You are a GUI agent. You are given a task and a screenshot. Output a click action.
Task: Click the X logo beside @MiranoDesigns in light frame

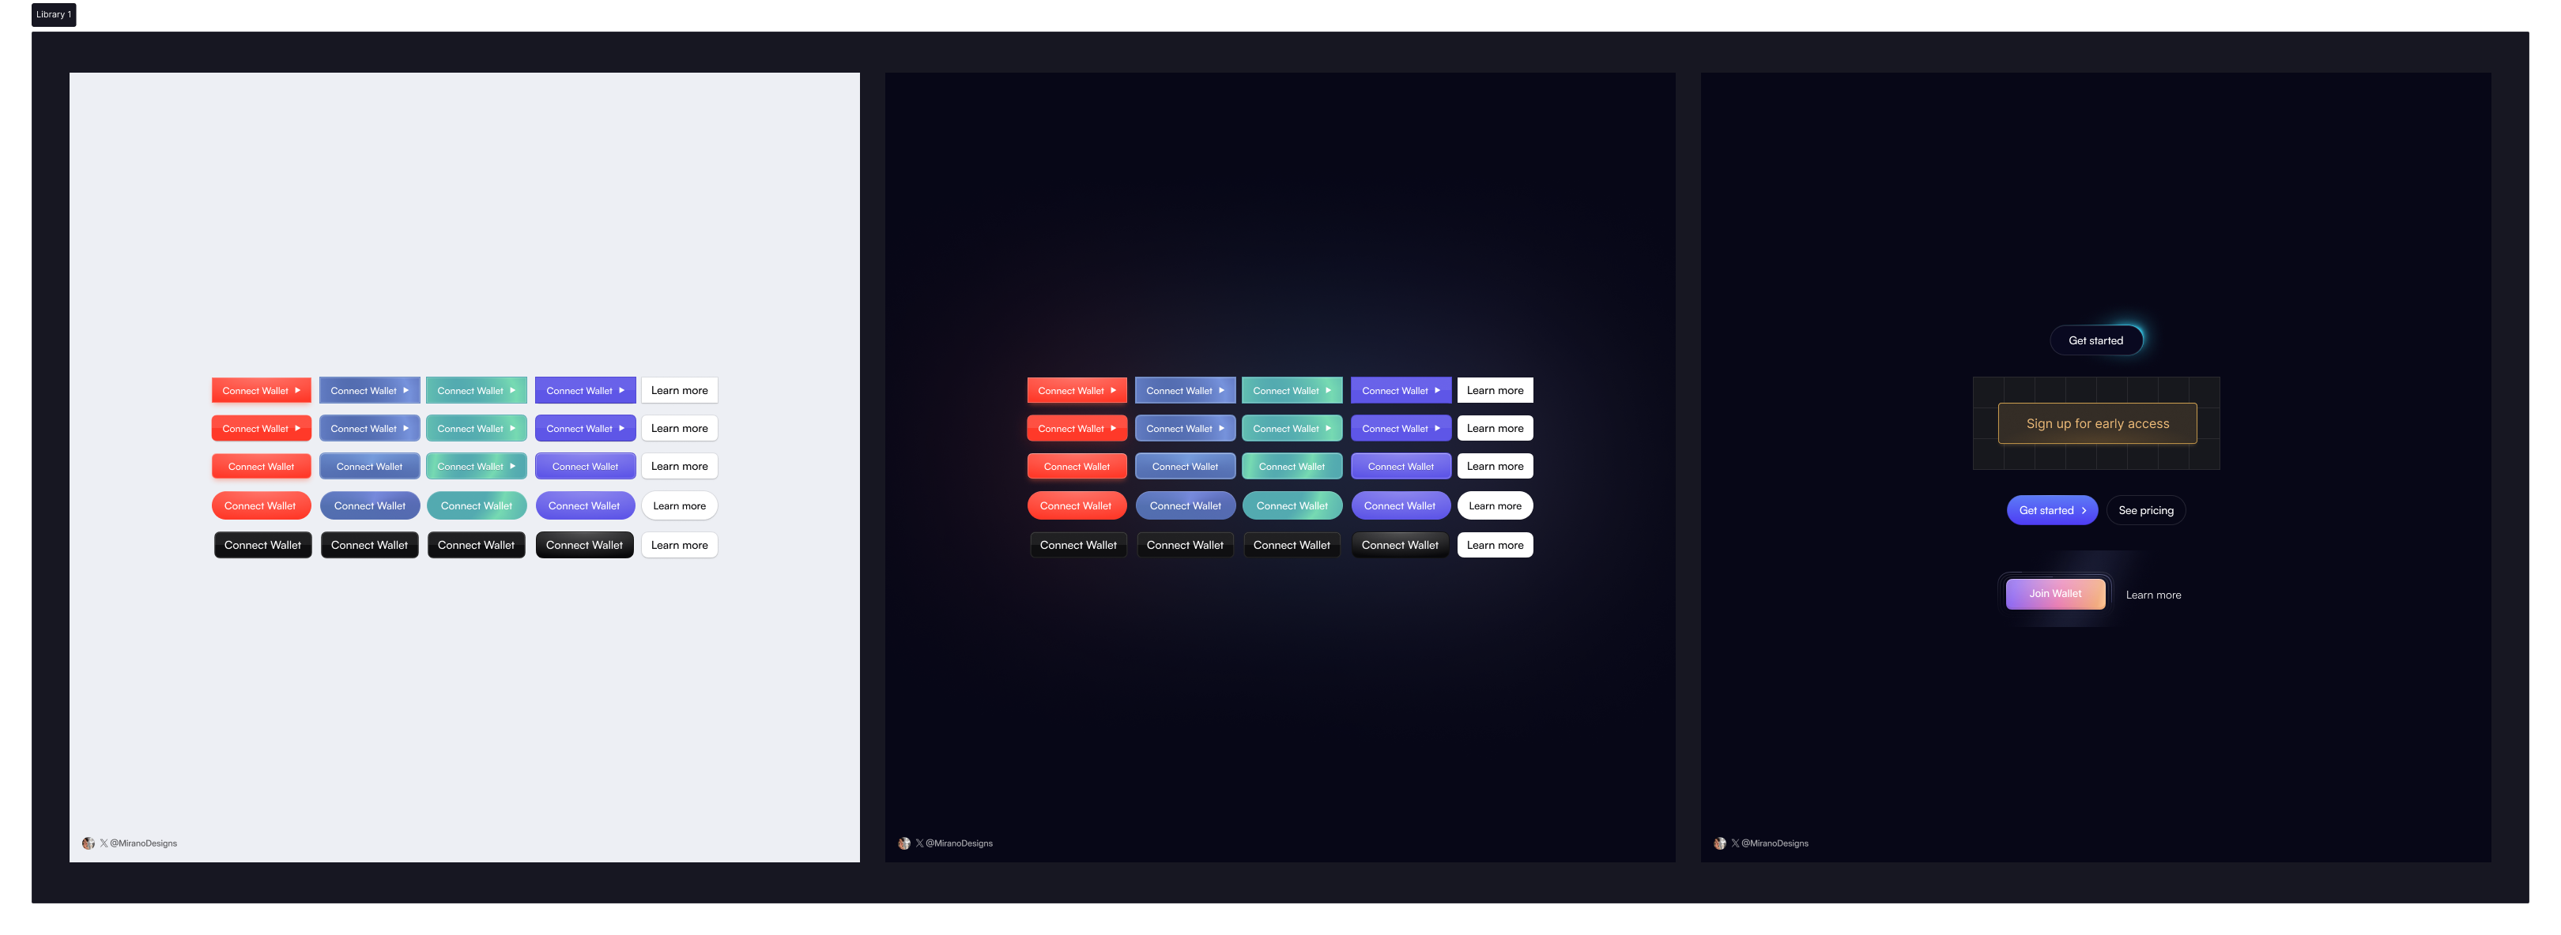[x=103, y=843]
